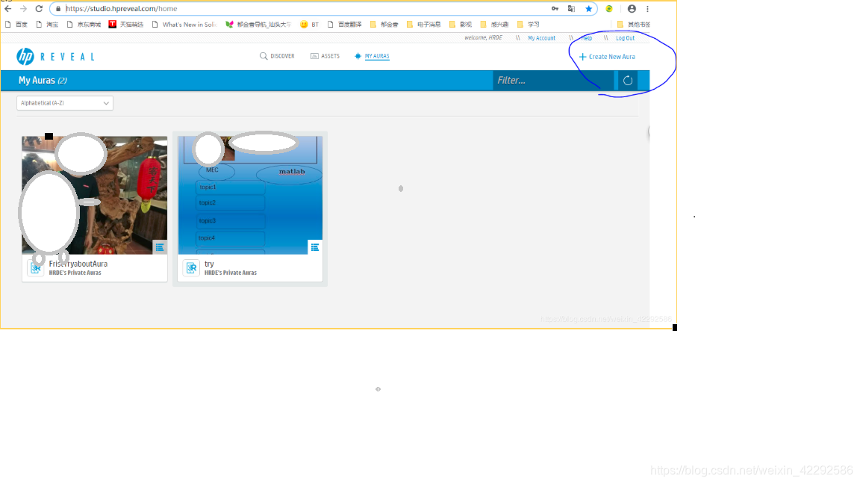Click list icon on try card

(x=315, y=247)
